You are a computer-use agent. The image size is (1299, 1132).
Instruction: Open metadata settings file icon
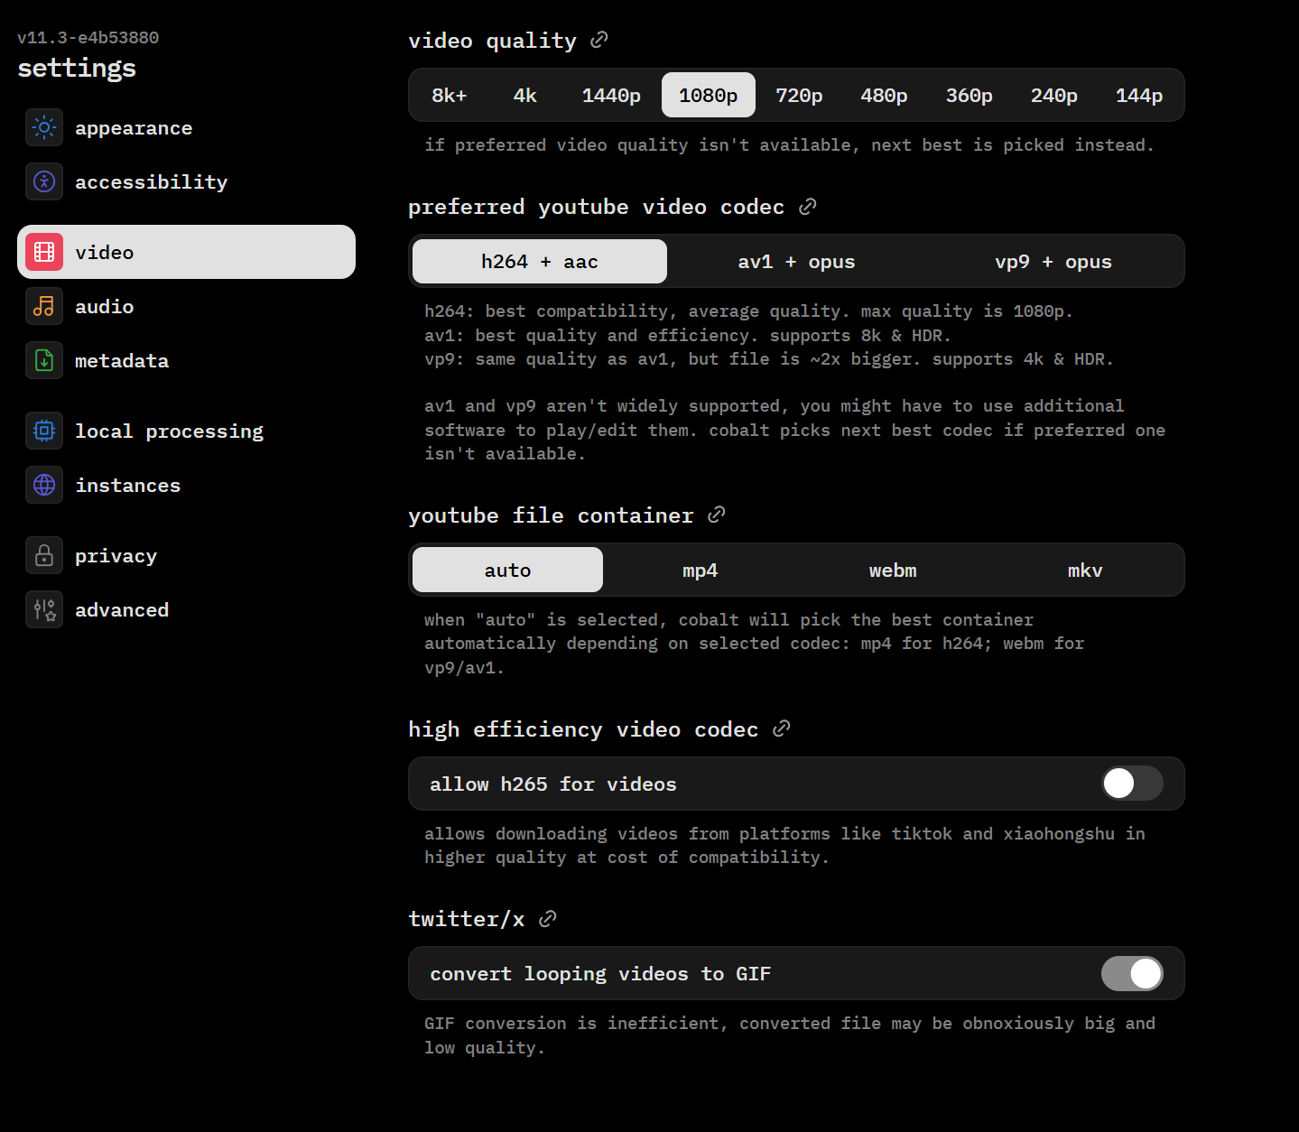tap(44, 360)
